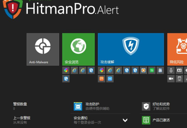Click the 了解此软件 subtitle text
Screen dimensions: 187x128
point(161,109)
